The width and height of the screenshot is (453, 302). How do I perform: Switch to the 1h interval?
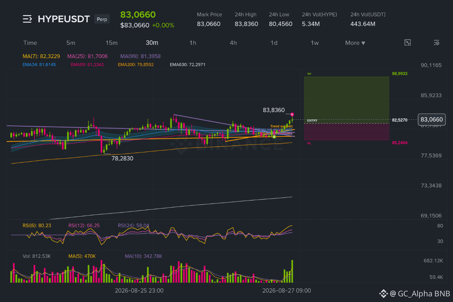tap(193, 43)
